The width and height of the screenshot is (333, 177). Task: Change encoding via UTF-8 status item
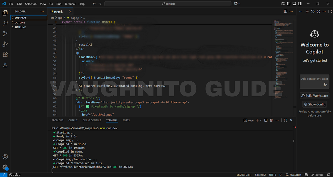tap(273, 175)
